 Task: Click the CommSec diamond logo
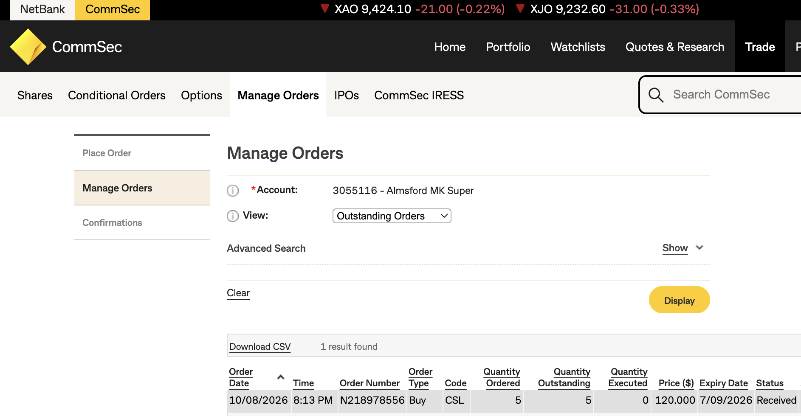[x=28, y=47]
